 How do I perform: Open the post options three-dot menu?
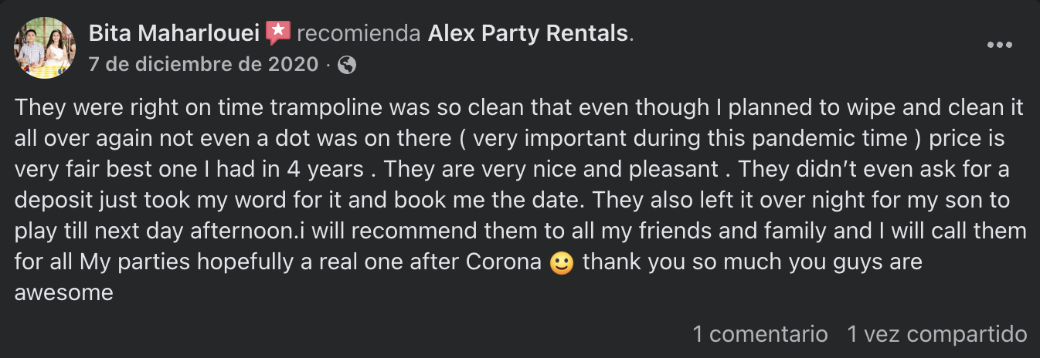(999, 45)
